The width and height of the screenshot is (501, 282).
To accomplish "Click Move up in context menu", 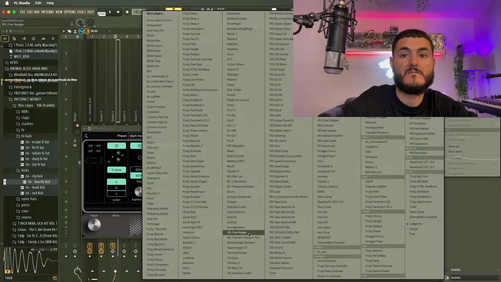I will click(453, 146).
